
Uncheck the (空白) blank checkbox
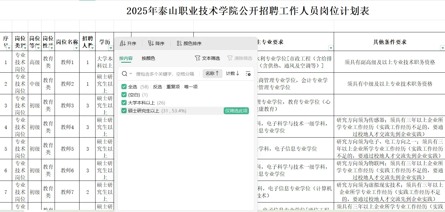coord(124,95)
